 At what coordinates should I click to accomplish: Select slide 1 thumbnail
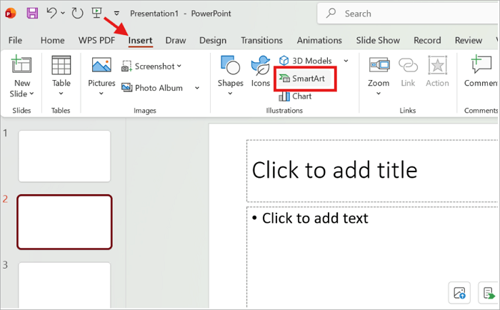click(64, 156)
